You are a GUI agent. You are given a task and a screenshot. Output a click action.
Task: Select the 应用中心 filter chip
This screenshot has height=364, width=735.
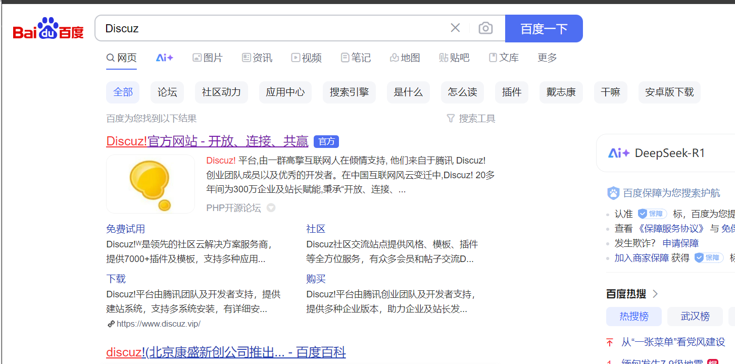285,92
